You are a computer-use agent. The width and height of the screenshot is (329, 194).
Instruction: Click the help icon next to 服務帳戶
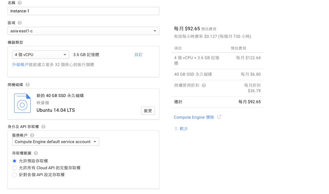[32, 135]
